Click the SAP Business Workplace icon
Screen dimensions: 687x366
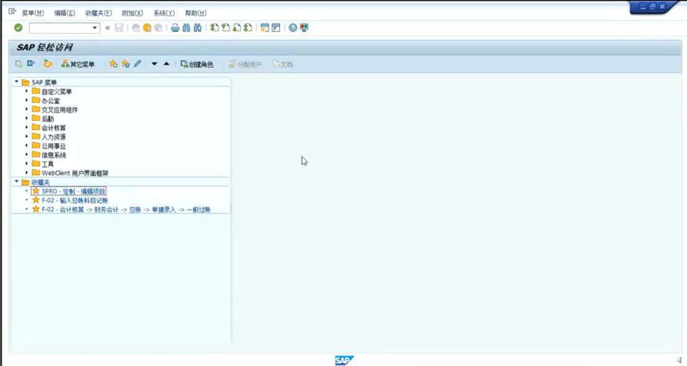[48, 64]
